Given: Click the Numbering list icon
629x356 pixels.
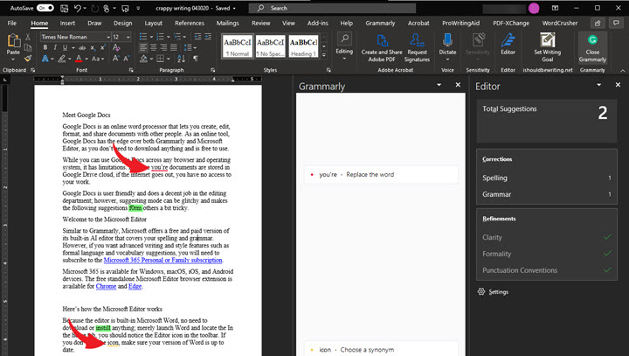Looking at the screenshot, I should (x=160, y=37).
